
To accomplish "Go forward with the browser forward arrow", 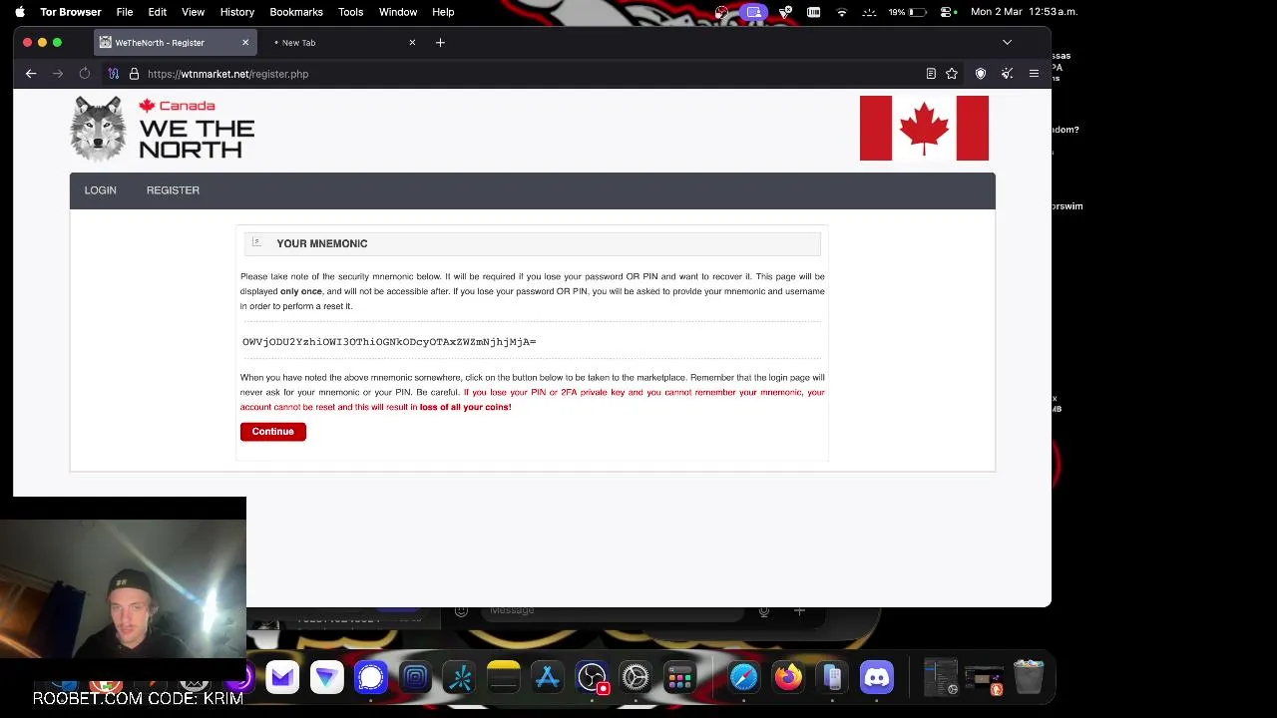I will coord(58,74).
